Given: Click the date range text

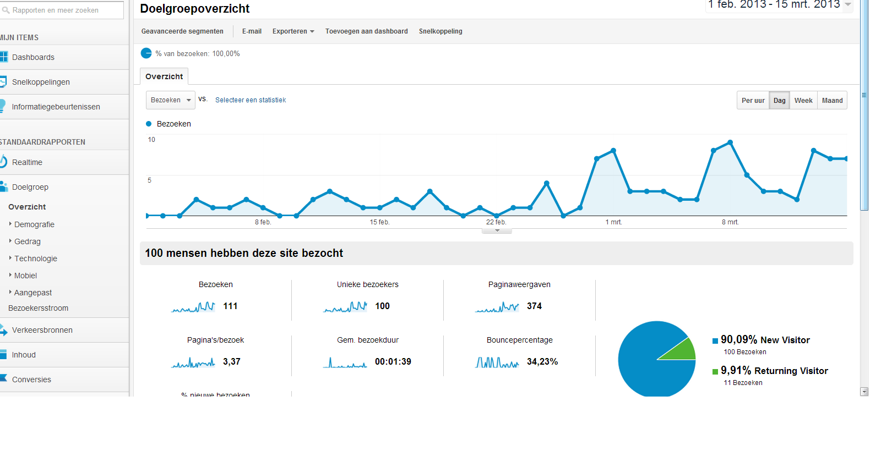Looking at the screenshot, I should pos(774,4).
